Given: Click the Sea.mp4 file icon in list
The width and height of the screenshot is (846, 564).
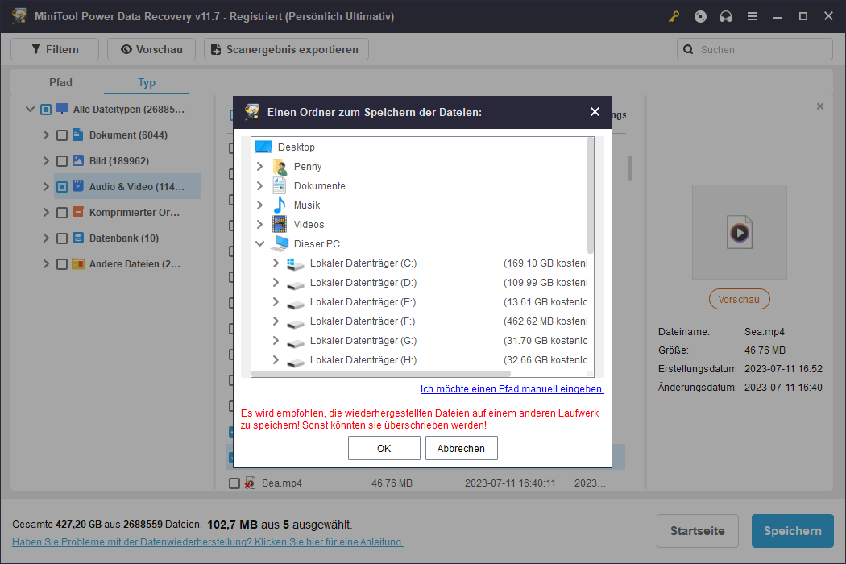Looking at the screenshot, I should [x=250, y=483].
